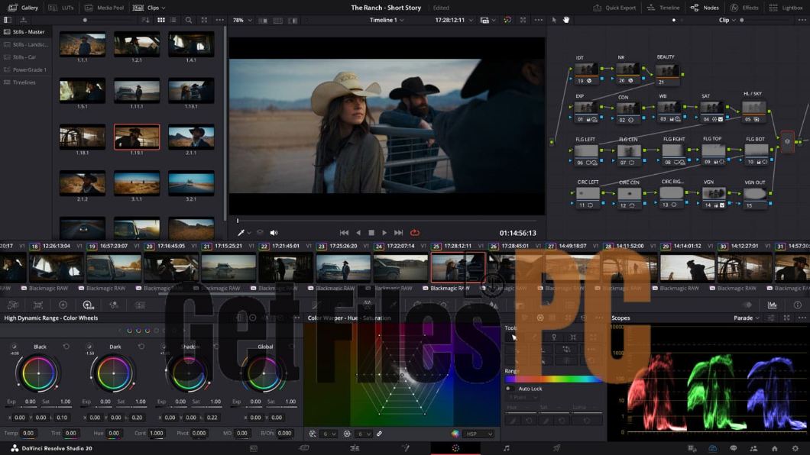
Task: Click the Quick Export button
Action: pos(614,8)
